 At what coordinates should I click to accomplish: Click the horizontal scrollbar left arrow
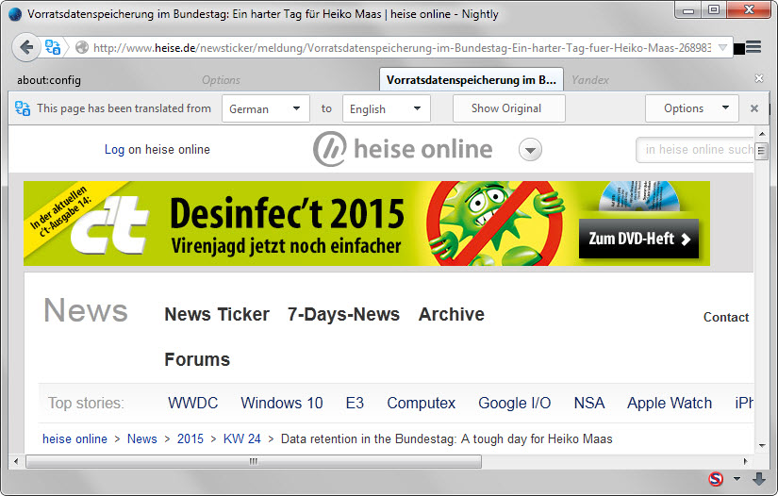(x=16, y=461)
